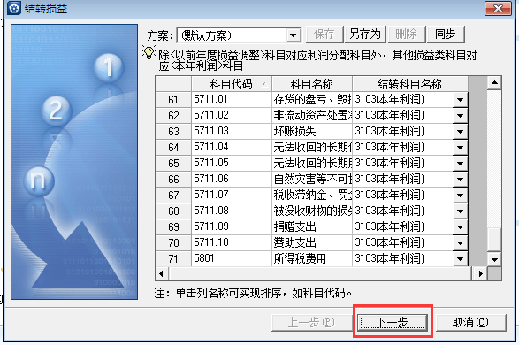Image resolution: width=519 pixels, height=345 pixels.
Task: Click cell with code 5711.01
Action: coord(232,100)
